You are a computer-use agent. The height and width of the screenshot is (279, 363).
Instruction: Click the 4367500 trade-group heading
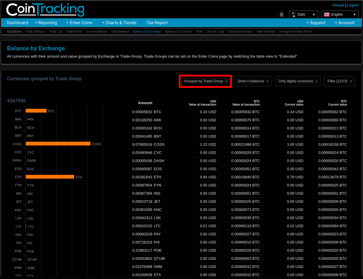16,101
